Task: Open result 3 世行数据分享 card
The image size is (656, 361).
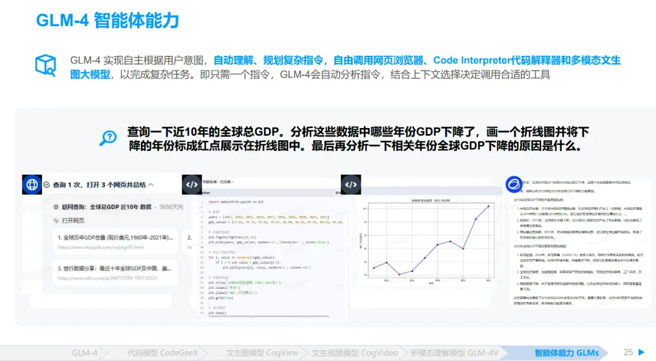Action: pyautogui.click(x=115, y=272)
